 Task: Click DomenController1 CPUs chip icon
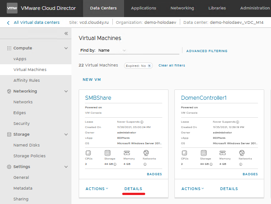(x=184, y=153)
